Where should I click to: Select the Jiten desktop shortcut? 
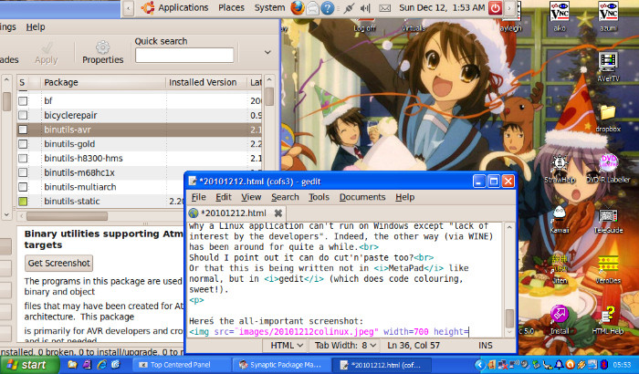click(x=560, y=270)
